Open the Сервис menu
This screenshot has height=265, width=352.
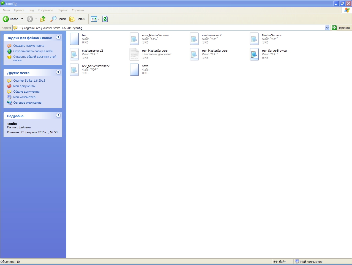[x=62, y=10]
